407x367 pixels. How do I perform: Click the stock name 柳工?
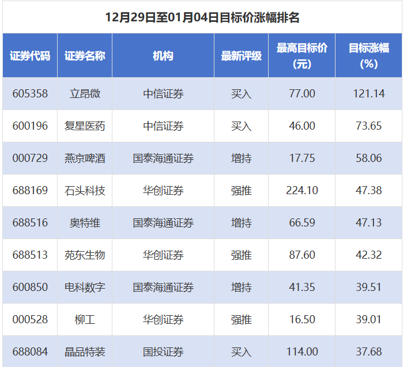[x=85, y=319]
